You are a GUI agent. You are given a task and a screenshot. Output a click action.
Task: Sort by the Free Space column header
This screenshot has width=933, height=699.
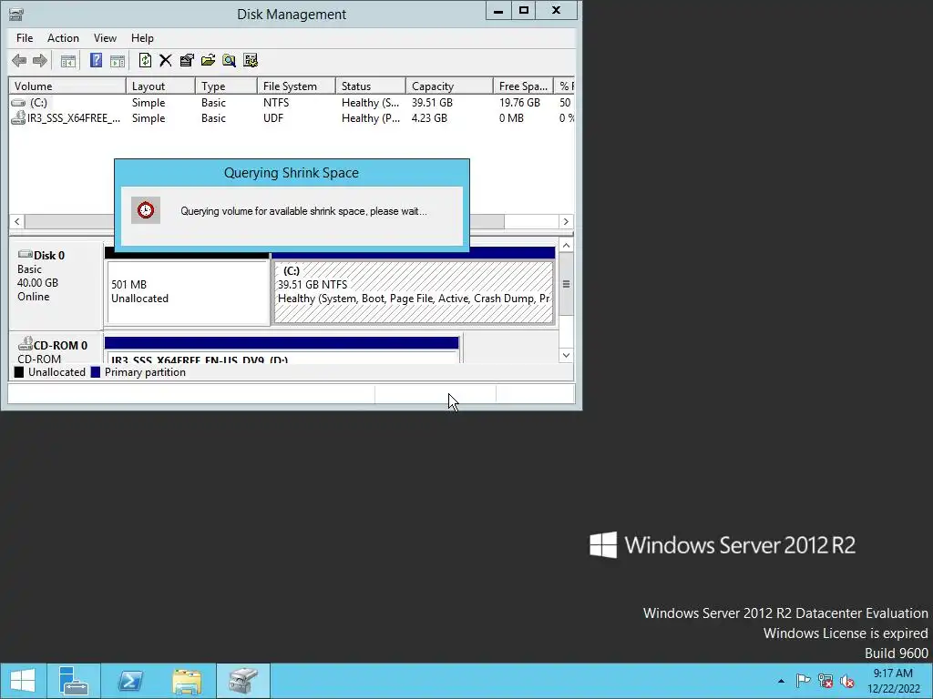pyautogui.click(x=523, y=86)
